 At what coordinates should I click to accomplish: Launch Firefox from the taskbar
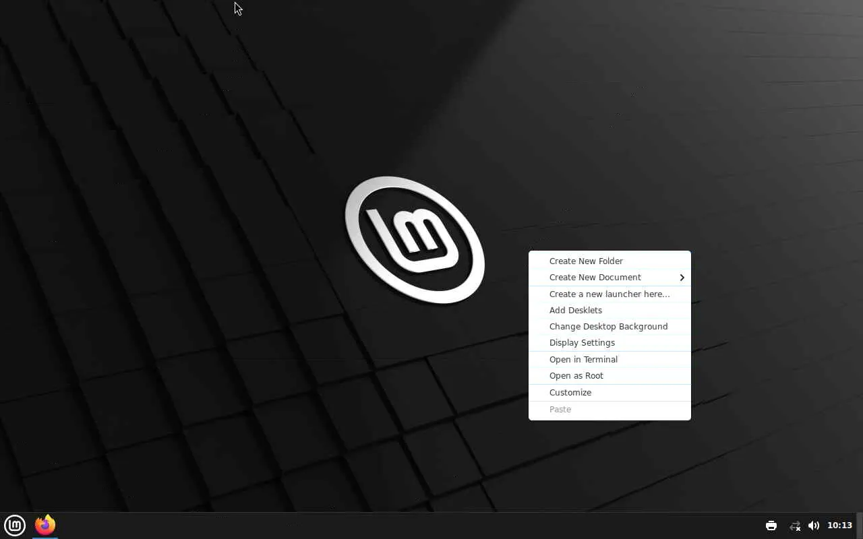[45, 525]
